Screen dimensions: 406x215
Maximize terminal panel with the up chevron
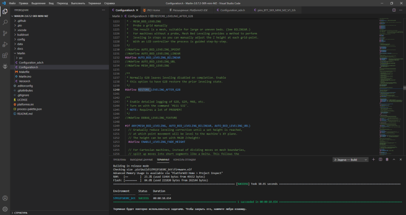click(394, 160)
